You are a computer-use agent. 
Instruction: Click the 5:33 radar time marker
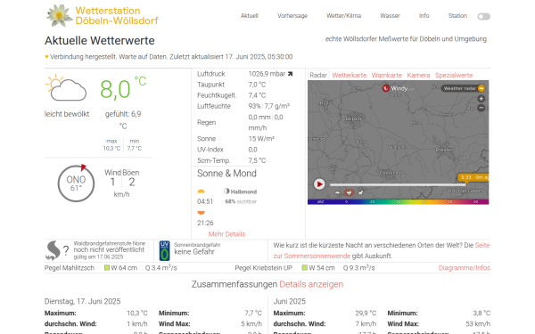coord(473,177)
